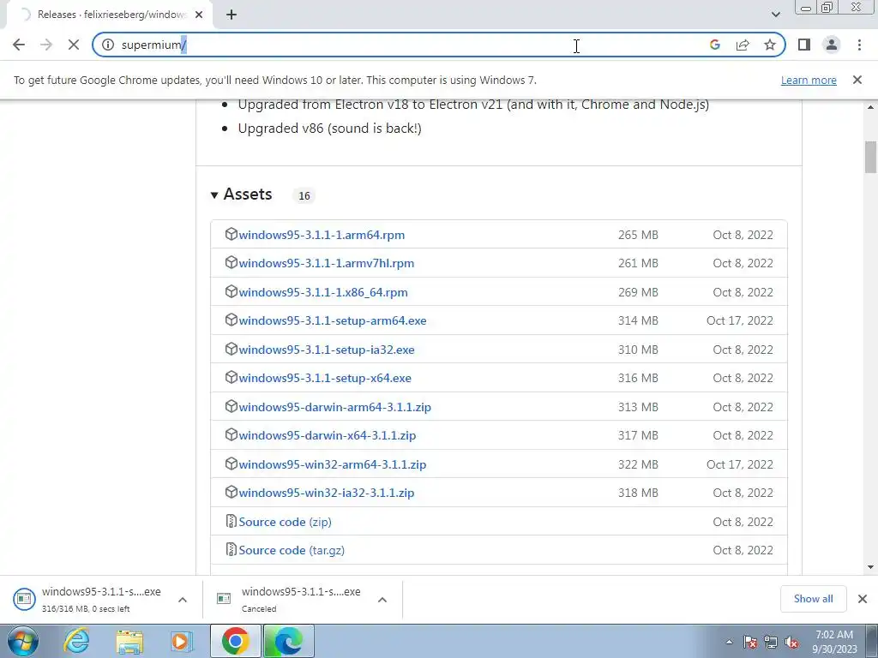Open the network tray icon
The height and width of the screenshot is (658, 878).
tap(771, 642)
